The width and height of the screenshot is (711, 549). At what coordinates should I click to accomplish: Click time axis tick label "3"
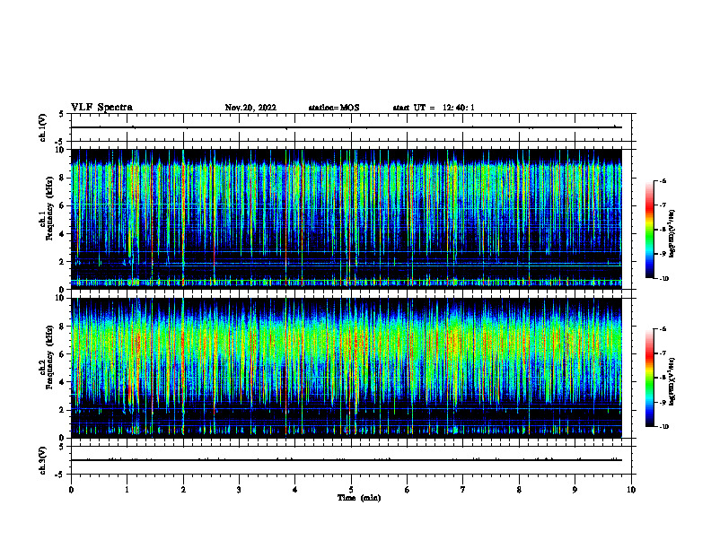(x=239, y=490)
